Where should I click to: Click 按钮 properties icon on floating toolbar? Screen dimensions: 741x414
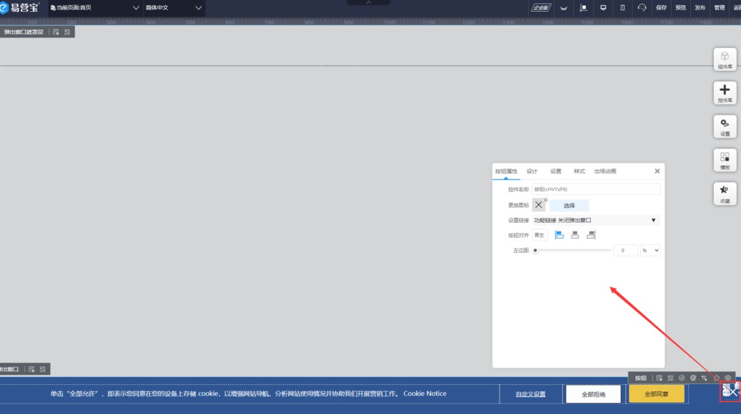coord(659,378)
